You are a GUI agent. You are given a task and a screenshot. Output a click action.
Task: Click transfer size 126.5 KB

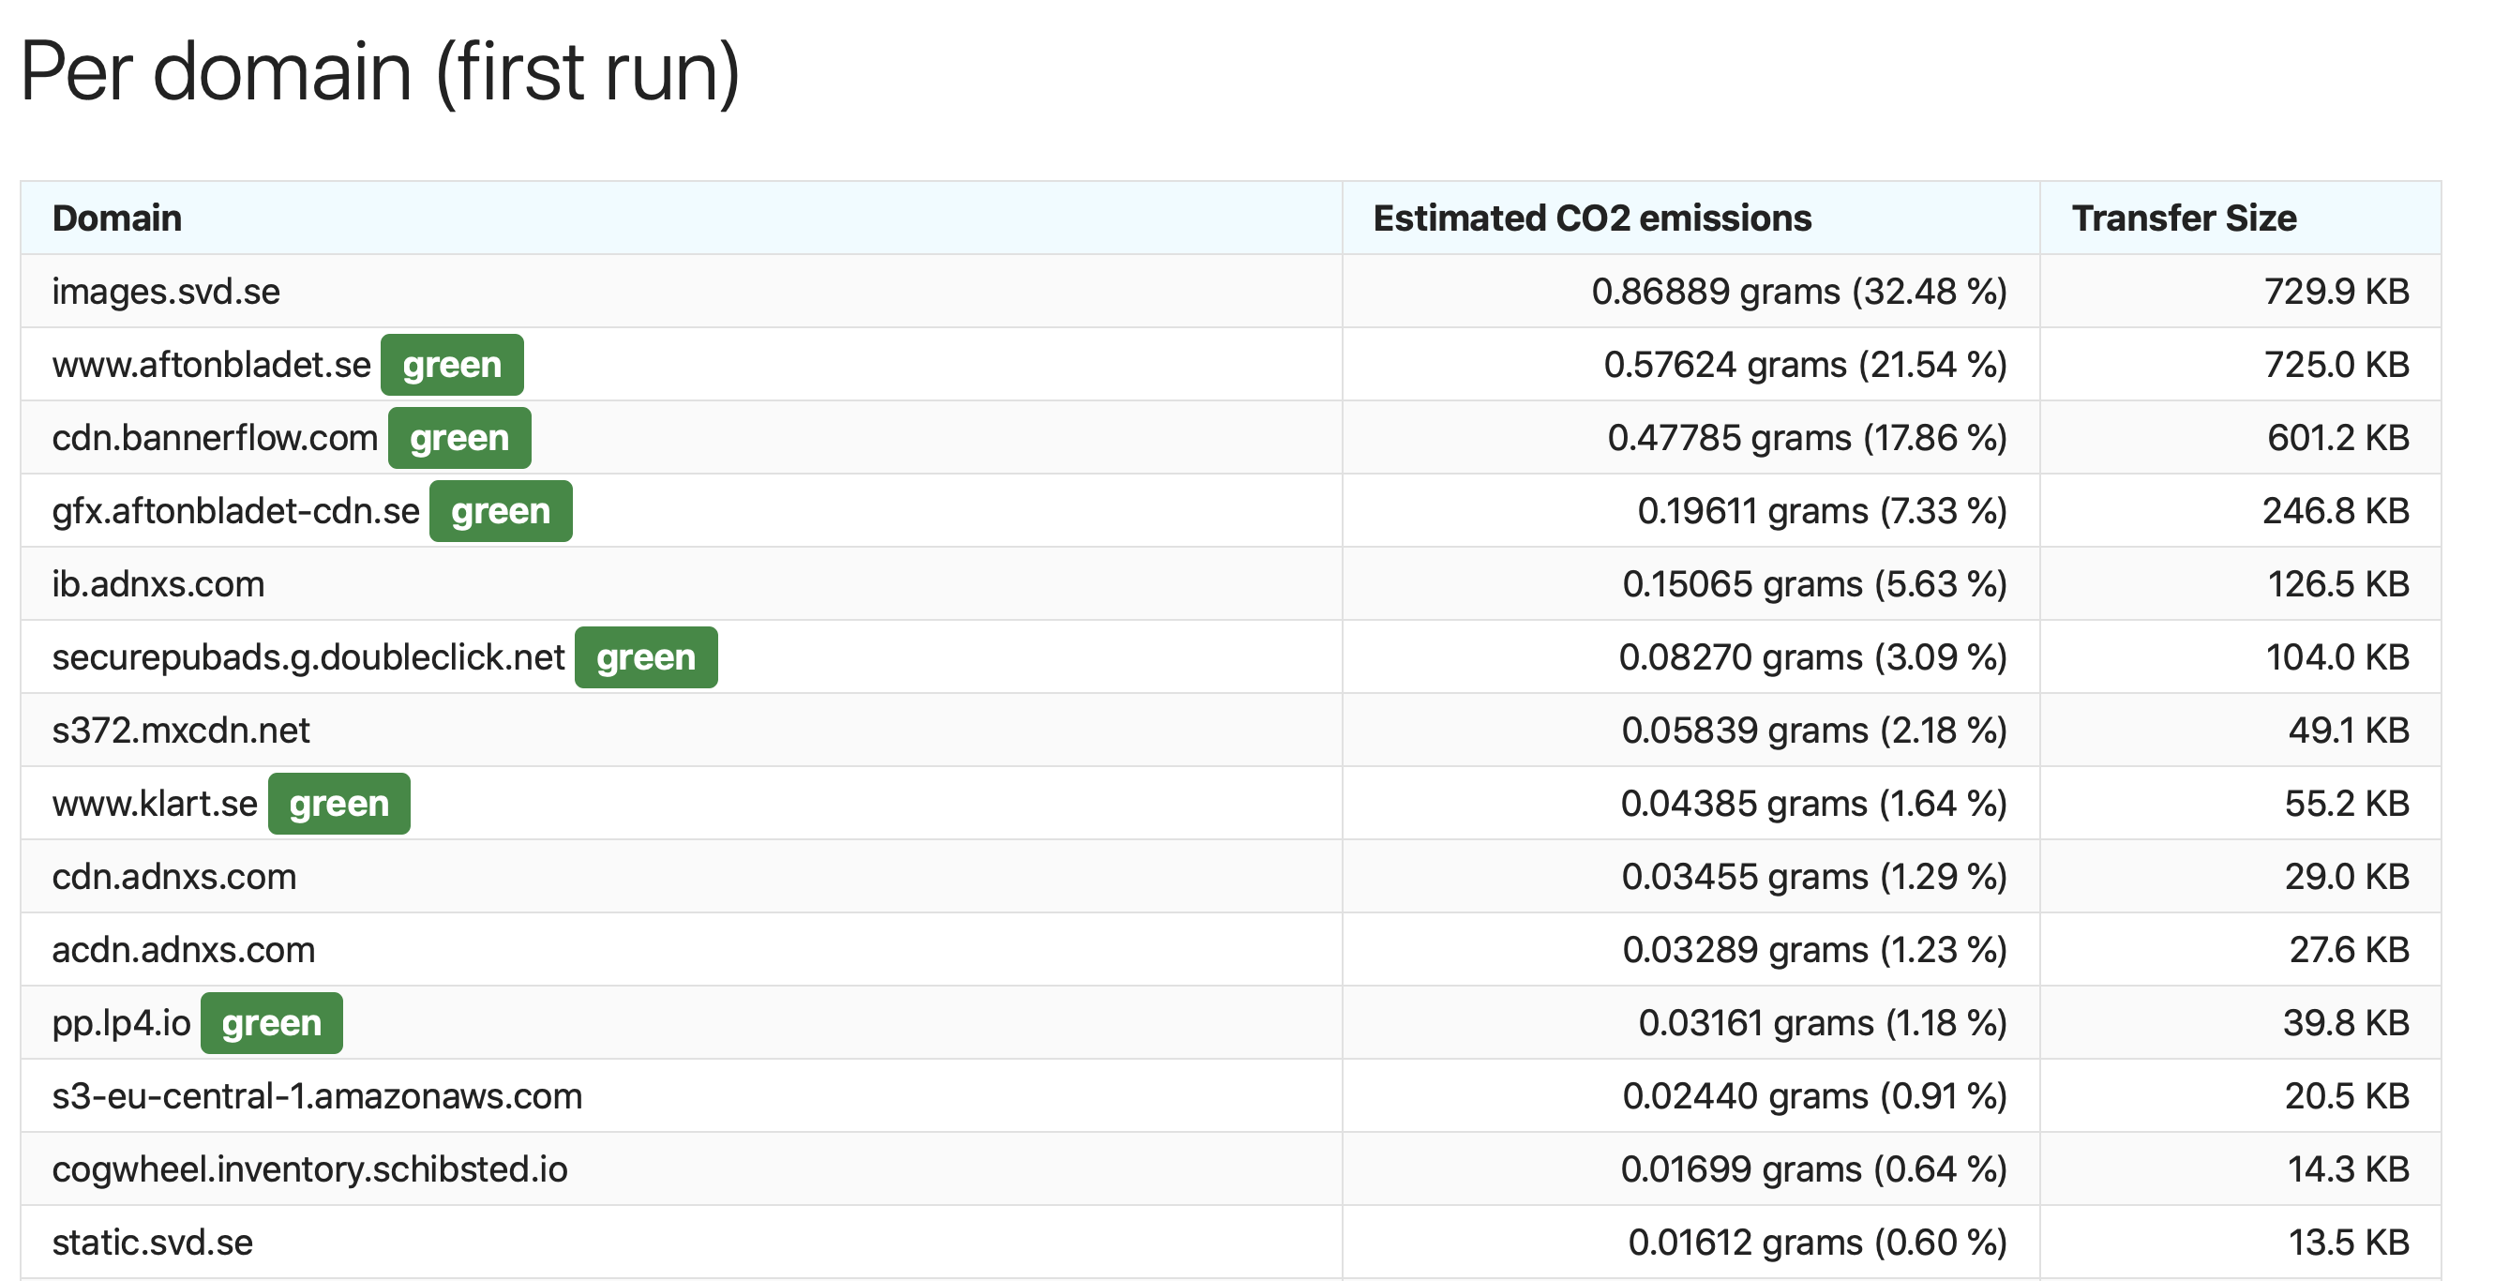(2338, 584)
